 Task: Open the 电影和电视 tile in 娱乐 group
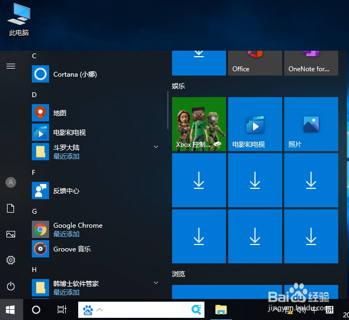tap(255, 124)
